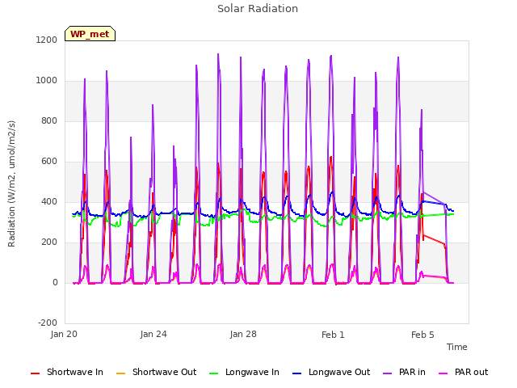Click the Jan 24 x-axis label
The height and width of the screenshot is (388, 517).
pyautogui.click(x=153, y=334)
